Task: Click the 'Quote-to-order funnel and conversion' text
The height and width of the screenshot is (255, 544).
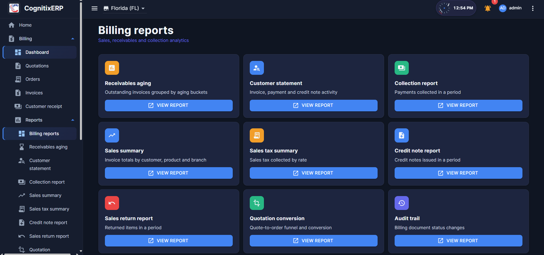Action: pyautogui.click(x=291, y=228)
